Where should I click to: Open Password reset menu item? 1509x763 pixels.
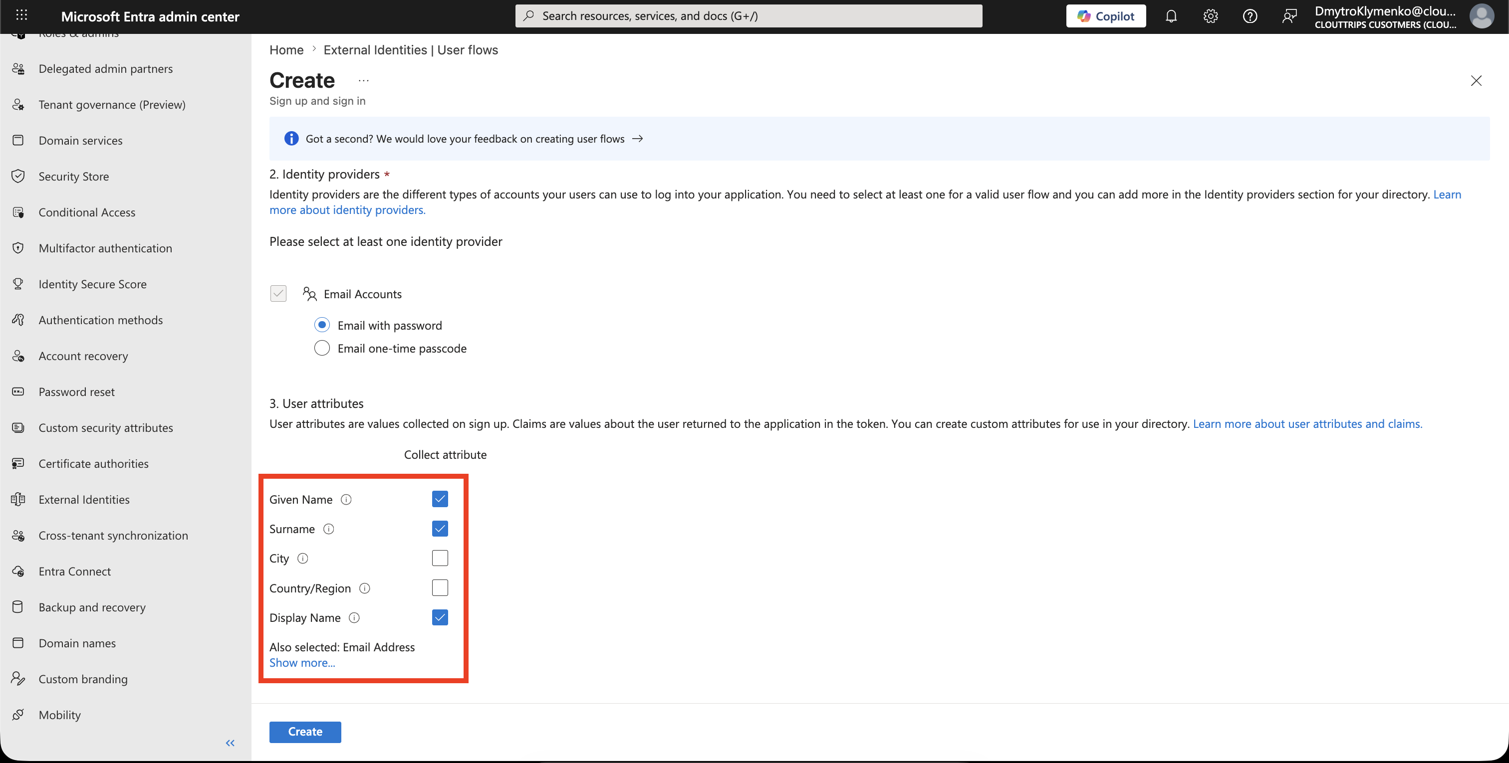pyautogui.click(x=77, y=392)
